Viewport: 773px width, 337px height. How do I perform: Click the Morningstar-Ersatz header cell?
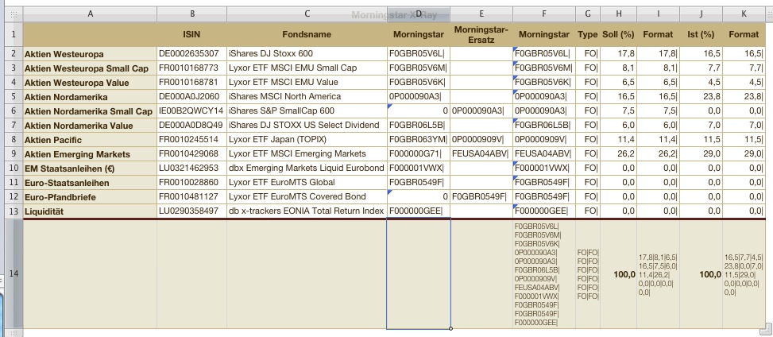481,34
